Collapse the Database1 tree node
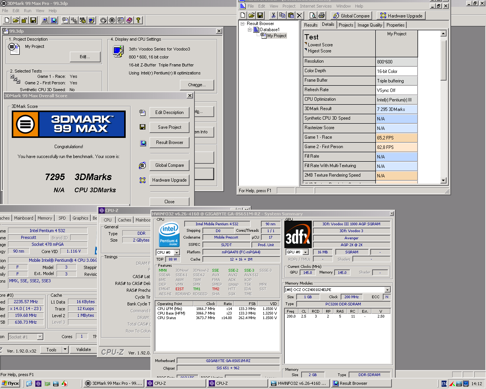The image size is (486, 389). pos(249,30)
